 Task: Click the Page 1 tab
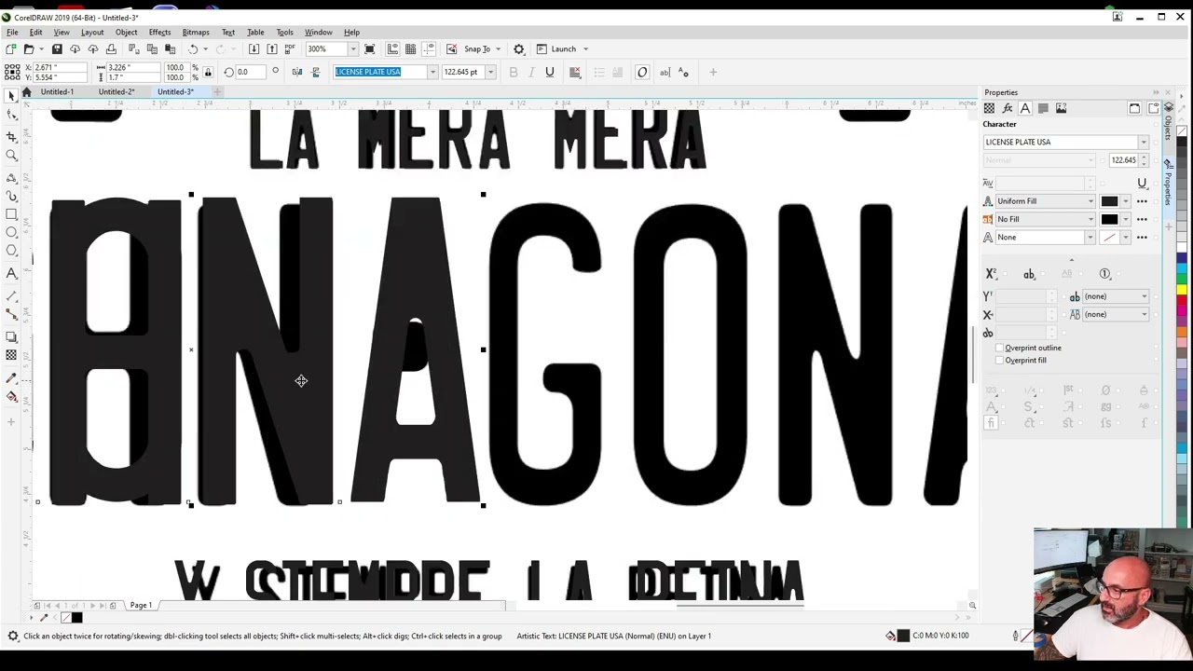click(141, 606)
